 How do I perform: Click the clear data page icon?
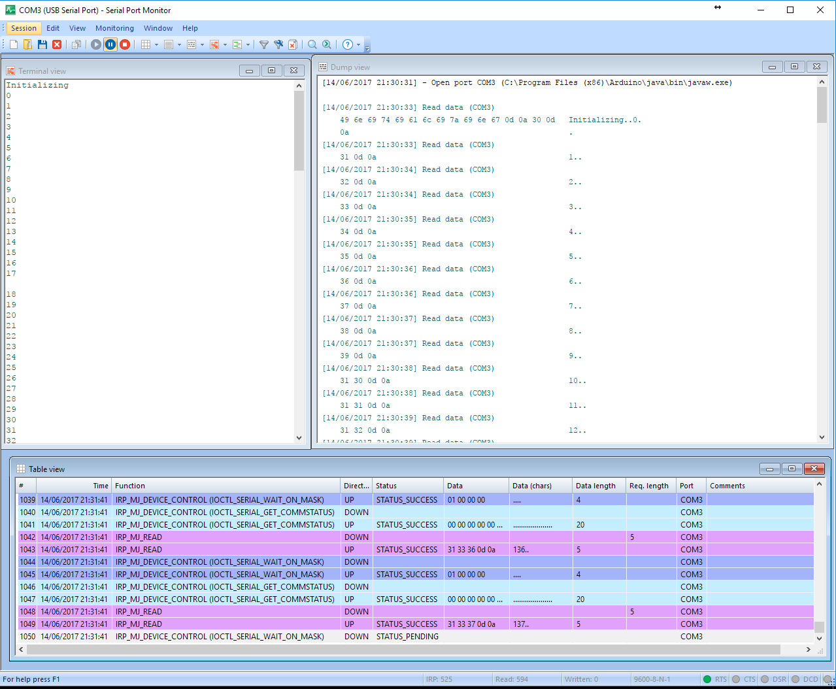point(293,44)
